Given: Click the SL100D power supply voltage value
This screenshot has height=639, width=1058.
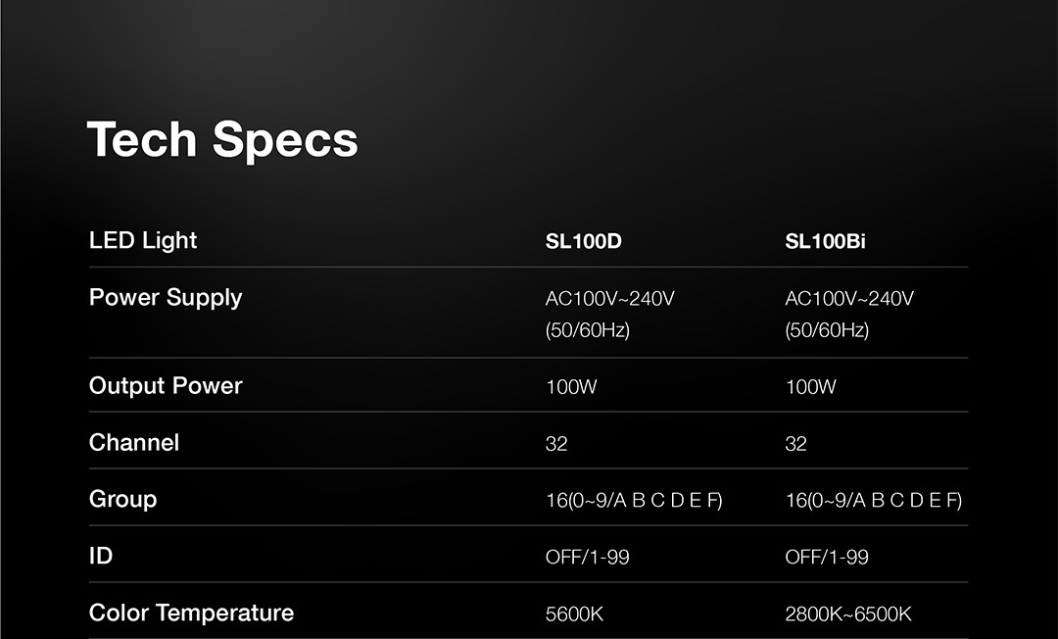Looking at the screenshot, I should point(609,299).
